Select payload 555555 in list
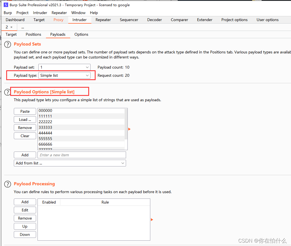The height and width of the screenshot is (246, 291). tap(81, 139)
